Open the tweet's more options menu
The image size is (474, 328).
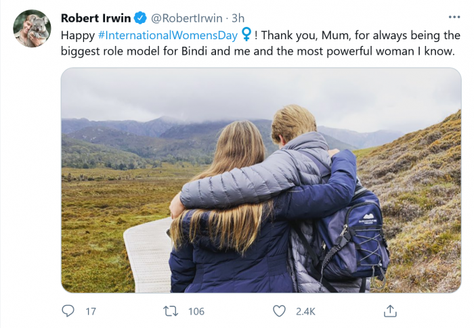tap(454, 17)
